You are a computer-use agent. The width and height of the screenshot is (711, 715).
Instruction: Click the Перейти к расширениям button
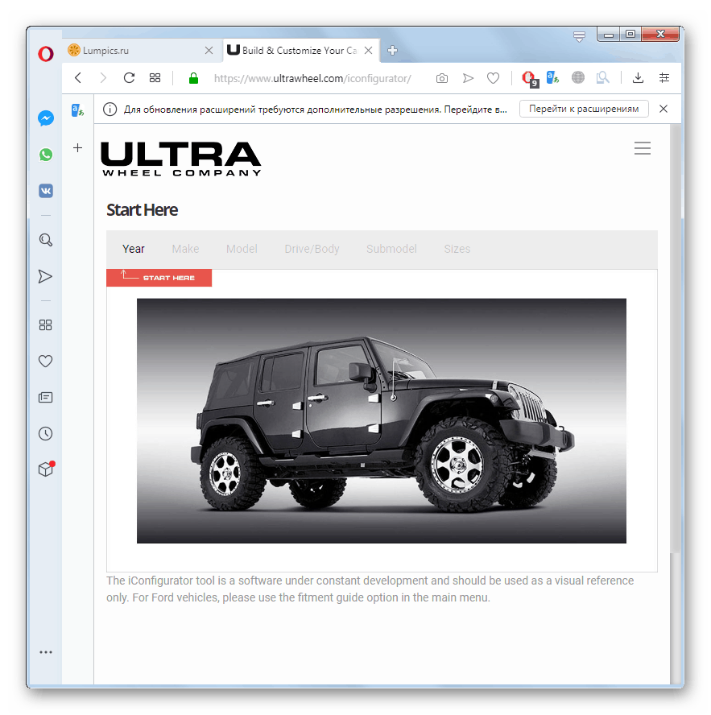tap(583, 108)
